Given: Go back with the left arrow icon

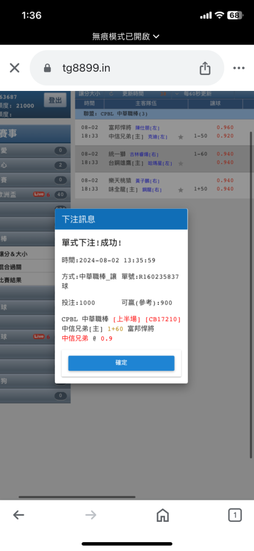Looking at the screenshot, I should coord(19,516).
